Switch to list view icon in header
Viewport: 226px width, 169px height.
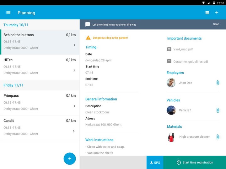(x=207, y=13)
